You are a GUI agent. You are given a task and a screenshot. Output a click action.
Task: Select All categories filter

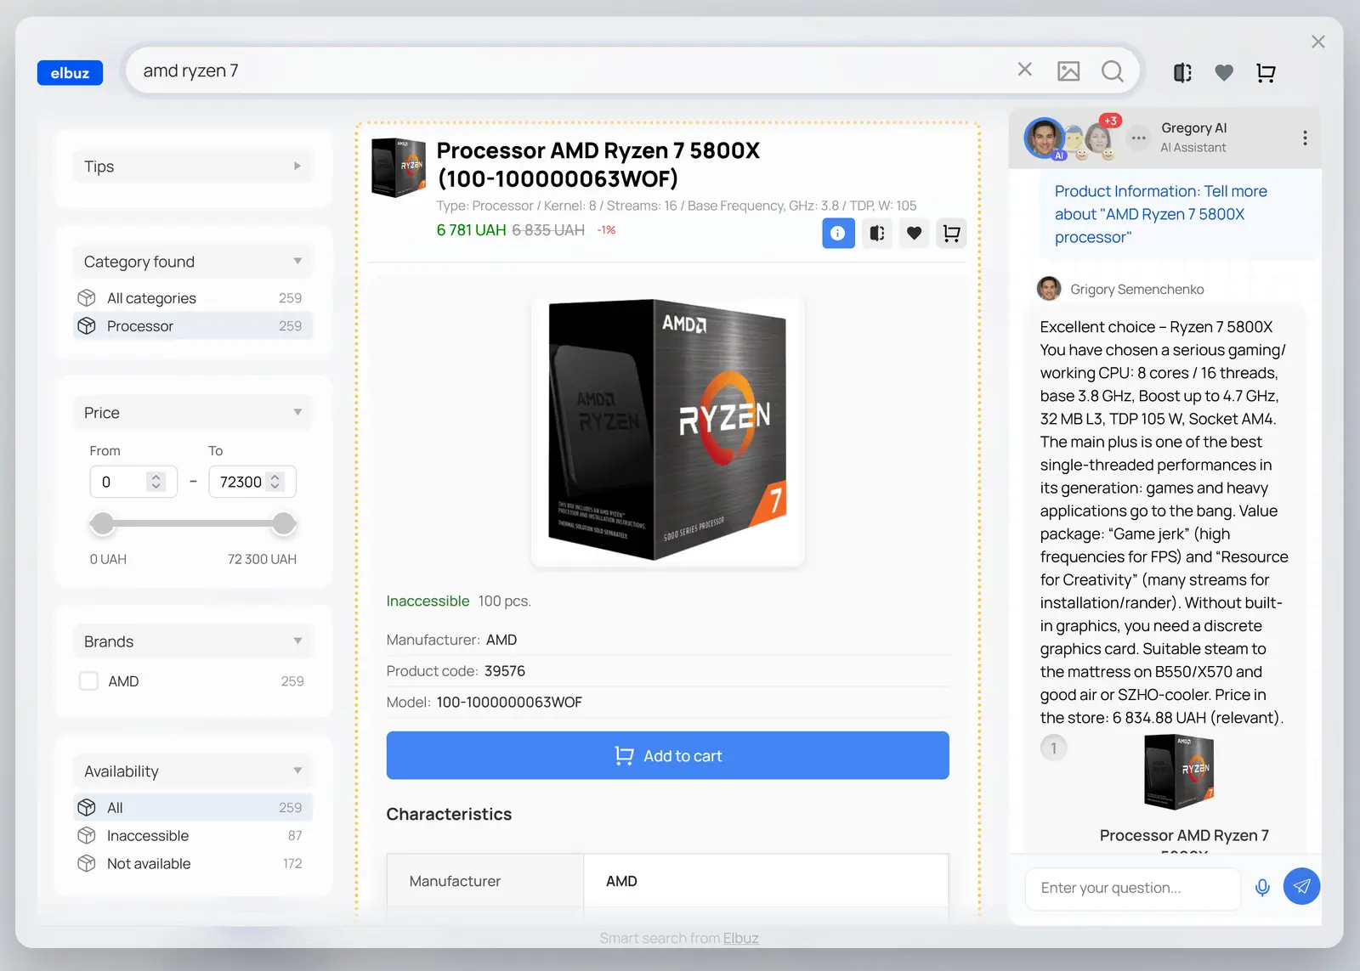193,298
